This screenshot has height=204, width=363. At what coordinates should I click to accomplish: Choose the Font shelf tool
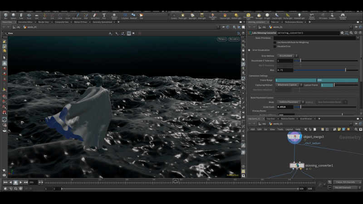point(104,16)
